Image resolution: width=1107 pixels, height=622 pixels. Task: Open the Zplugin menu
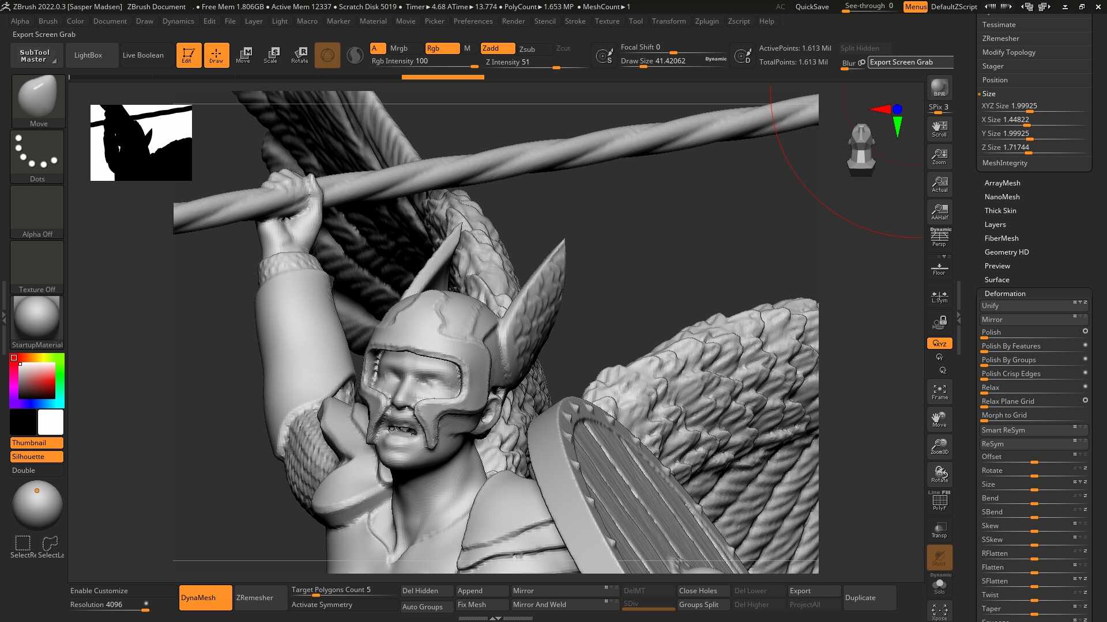[x=707, y=21]
